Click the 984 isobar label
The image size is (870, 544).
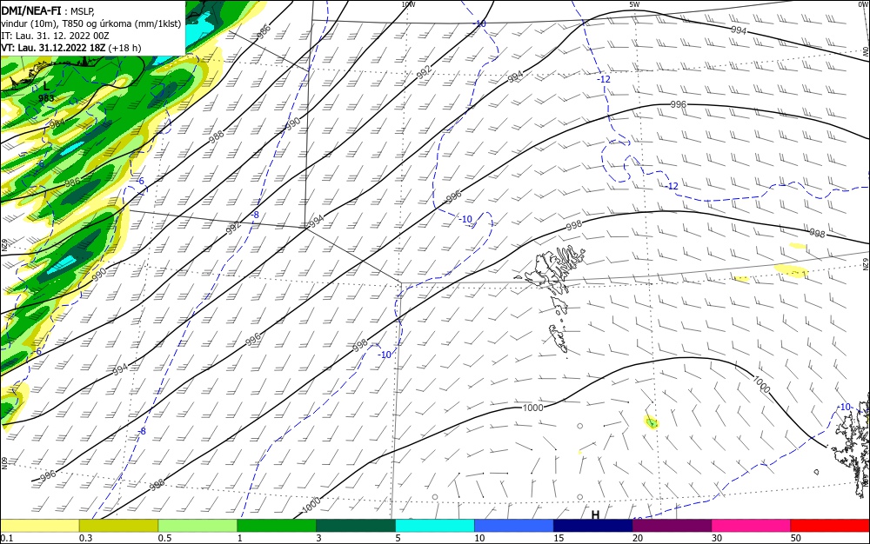click(57, 123)
